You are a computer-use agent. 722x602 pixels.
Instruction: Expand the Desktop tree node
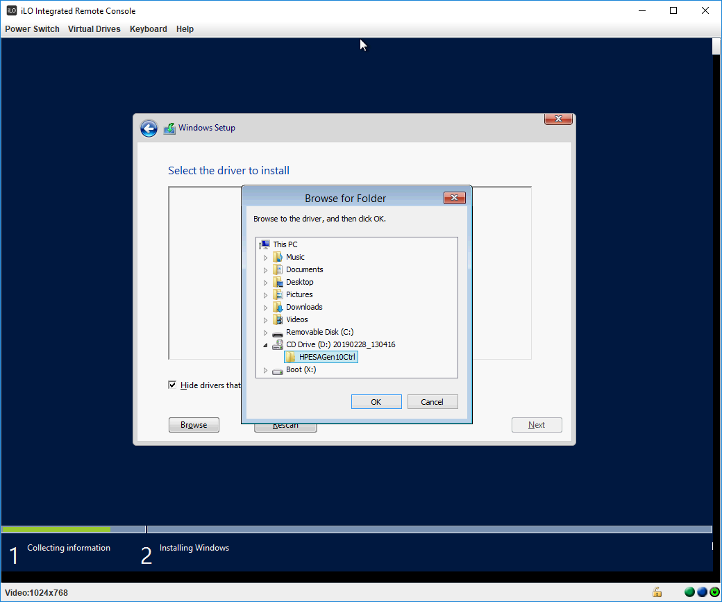coord(265,283)
